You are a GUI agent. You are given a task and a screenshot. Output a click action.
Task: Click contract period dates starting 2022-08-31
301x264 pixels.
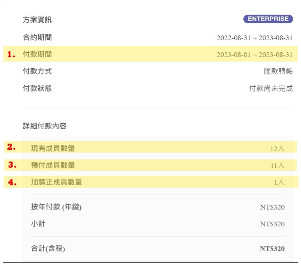254,38
